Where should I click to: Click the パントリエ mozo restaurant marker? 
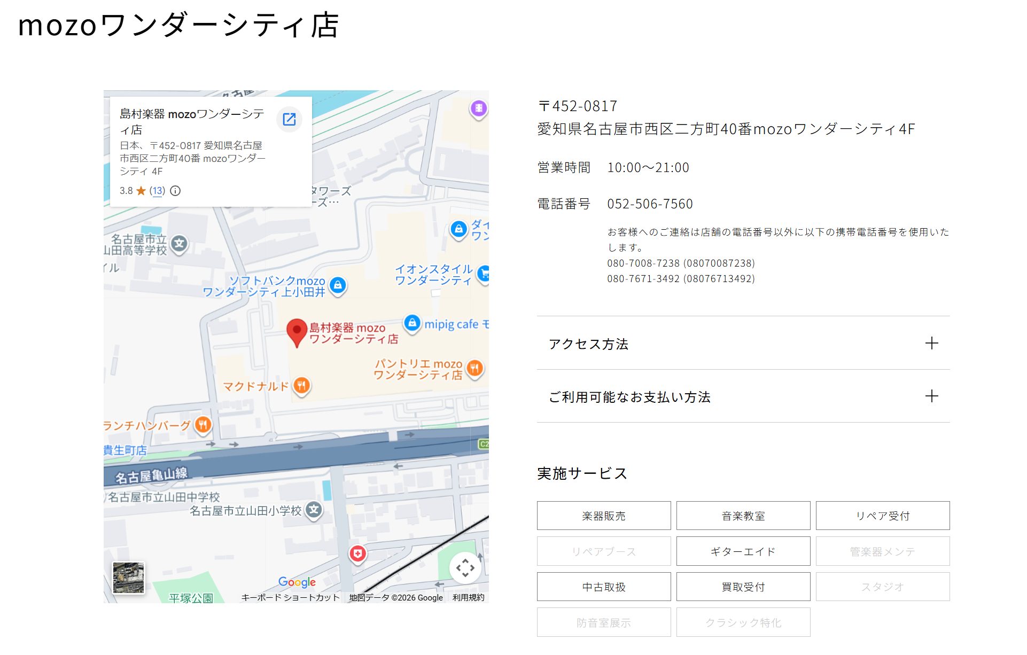(x=474, y=368)
